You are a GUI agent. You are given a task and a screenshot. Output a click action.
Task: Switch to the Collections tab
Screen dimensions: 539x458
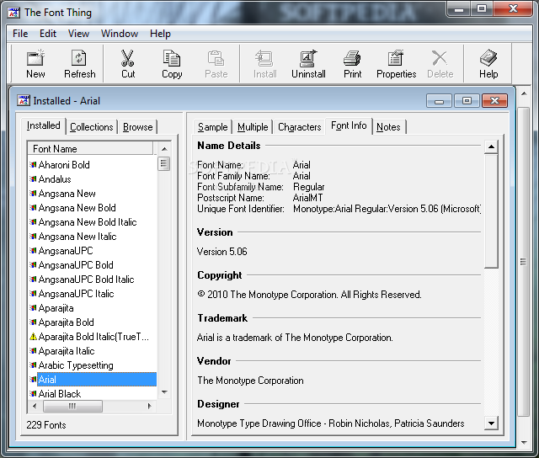click(x=92, y=127)
